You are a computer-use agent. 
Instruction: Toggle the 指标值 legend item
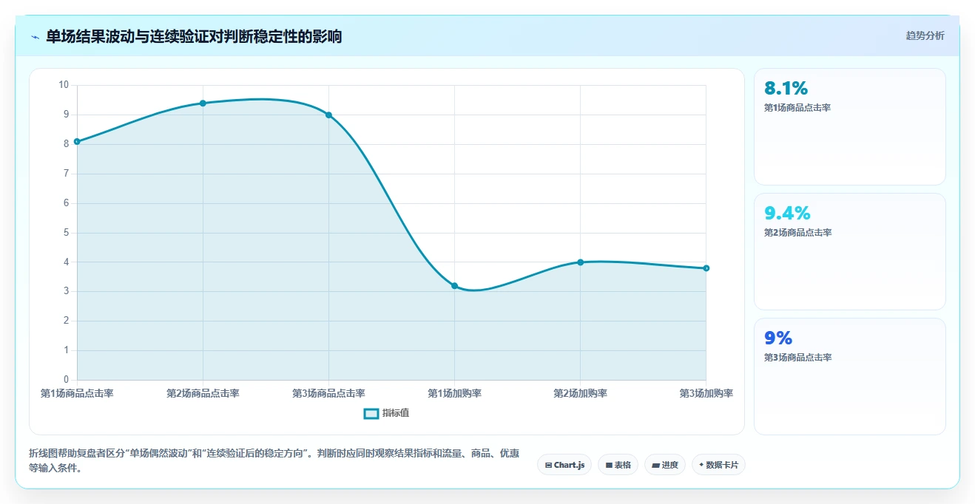386,413
